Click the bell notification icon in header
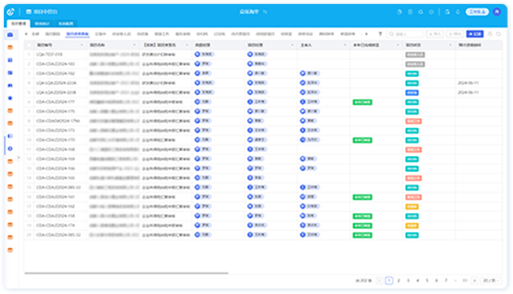Viewport: 513px width, 294px height. click(x=457, y=12)
